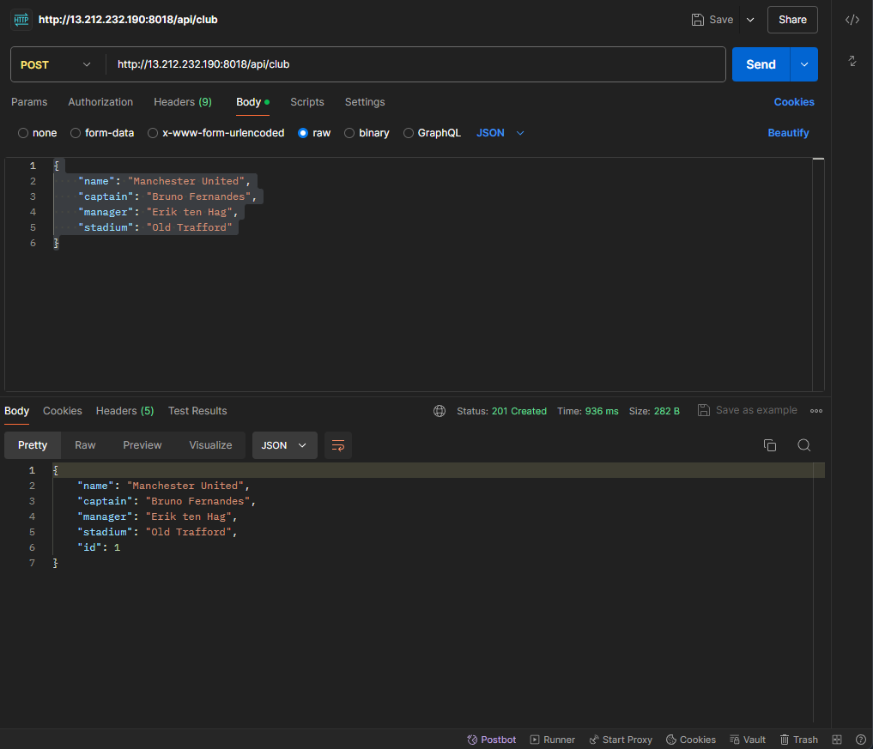This screenshot has height=749, width=873.
Task: Toggle the response word wrap icon
Action: 338,445
